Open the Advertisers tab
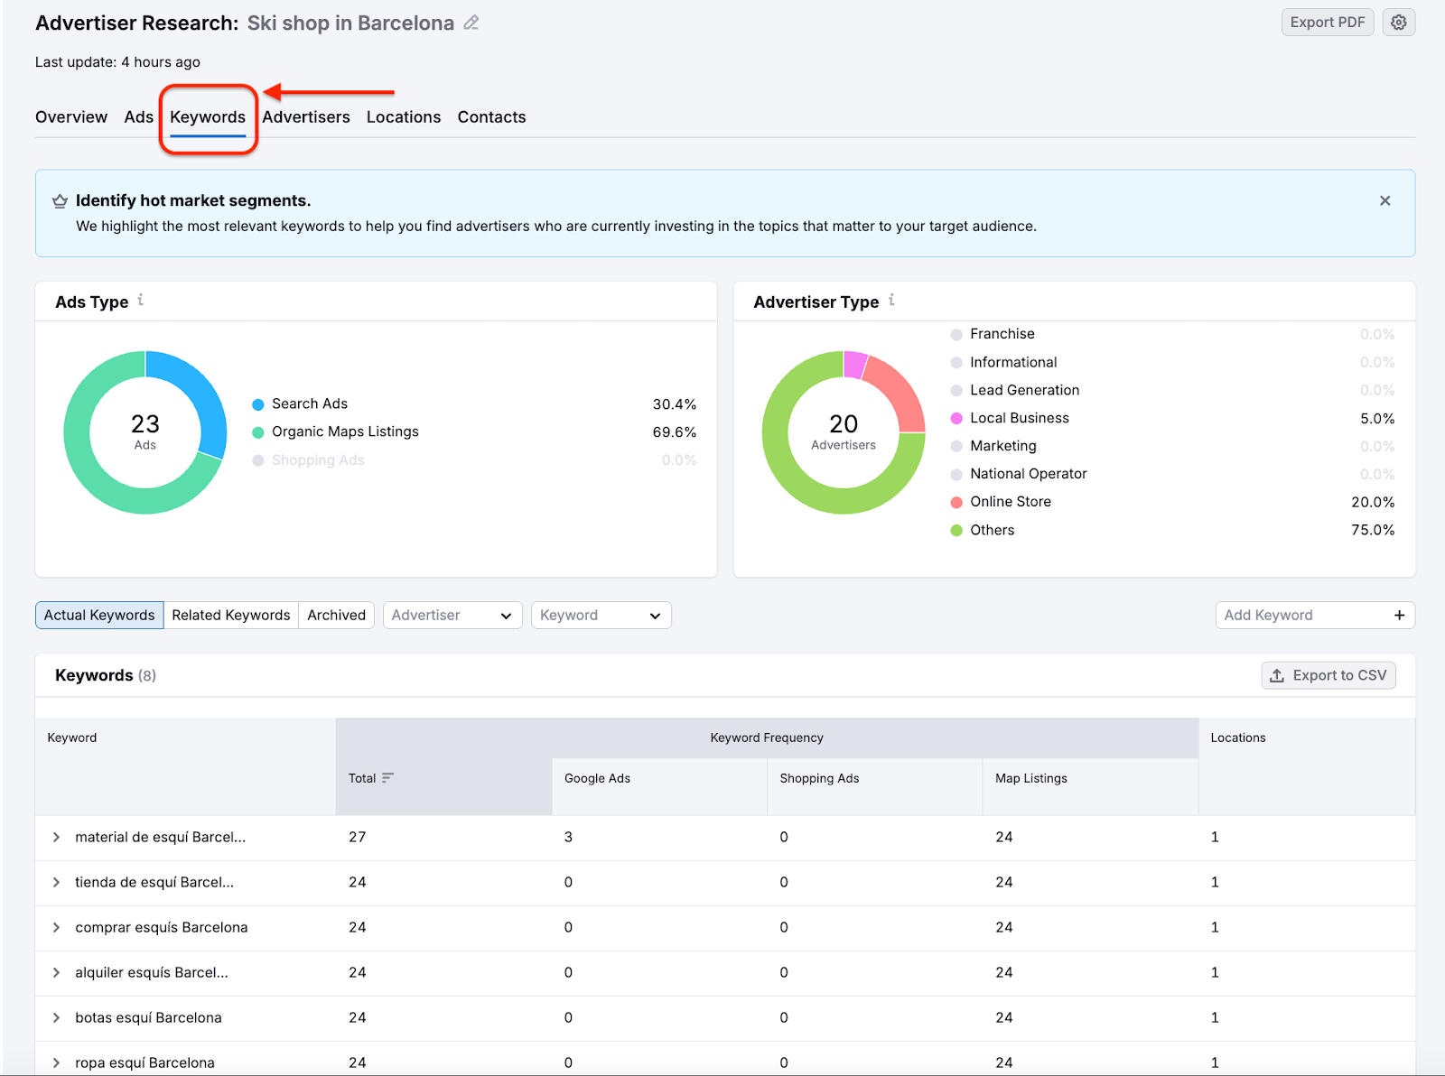This screenshot has height=1076, width=1445. tap(306, 116)
